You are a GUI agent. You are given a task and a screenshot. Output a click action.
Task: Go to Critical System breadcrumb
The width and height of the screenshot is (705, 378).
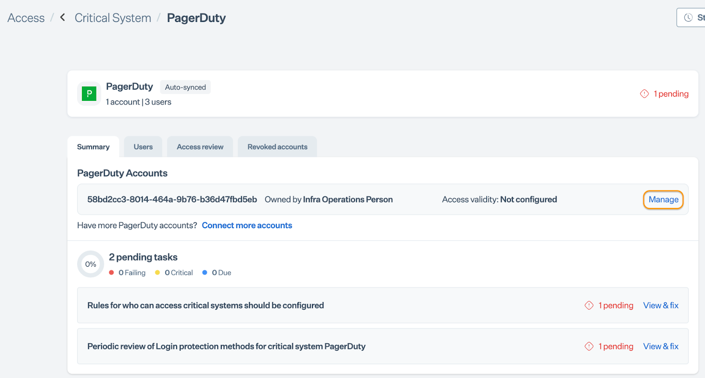coord(113,18)
